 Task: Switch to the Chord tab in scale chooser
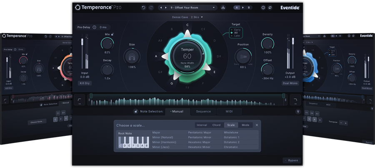tap(216, 125)
